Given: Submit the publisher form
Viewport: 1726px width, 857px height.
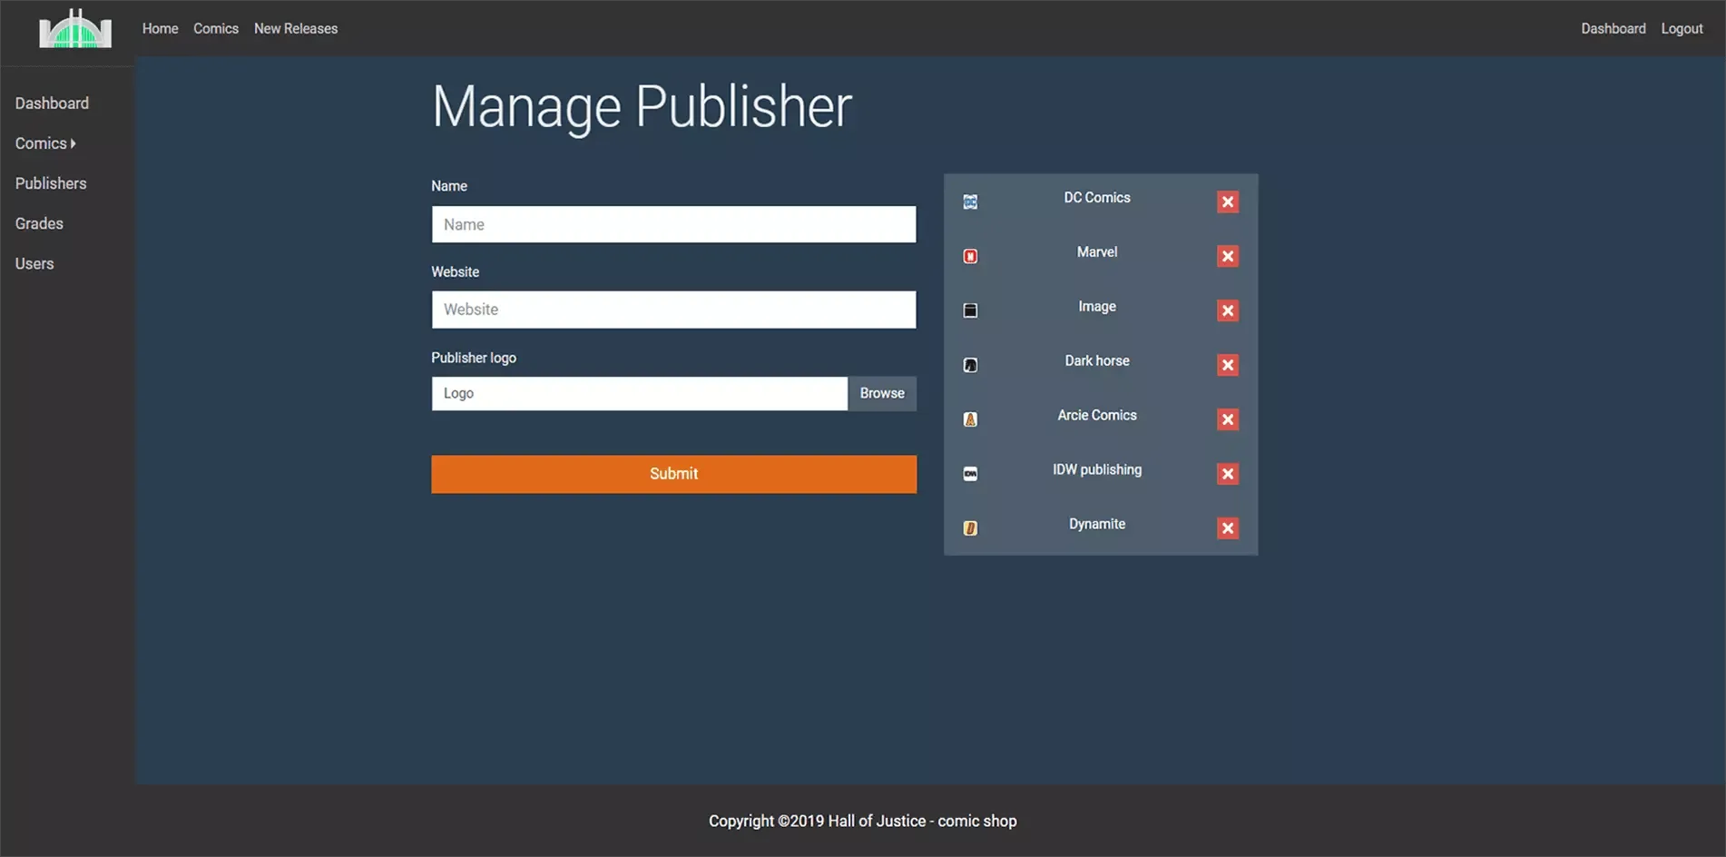Looking at the screenshot, I should [x=674, y=474].
